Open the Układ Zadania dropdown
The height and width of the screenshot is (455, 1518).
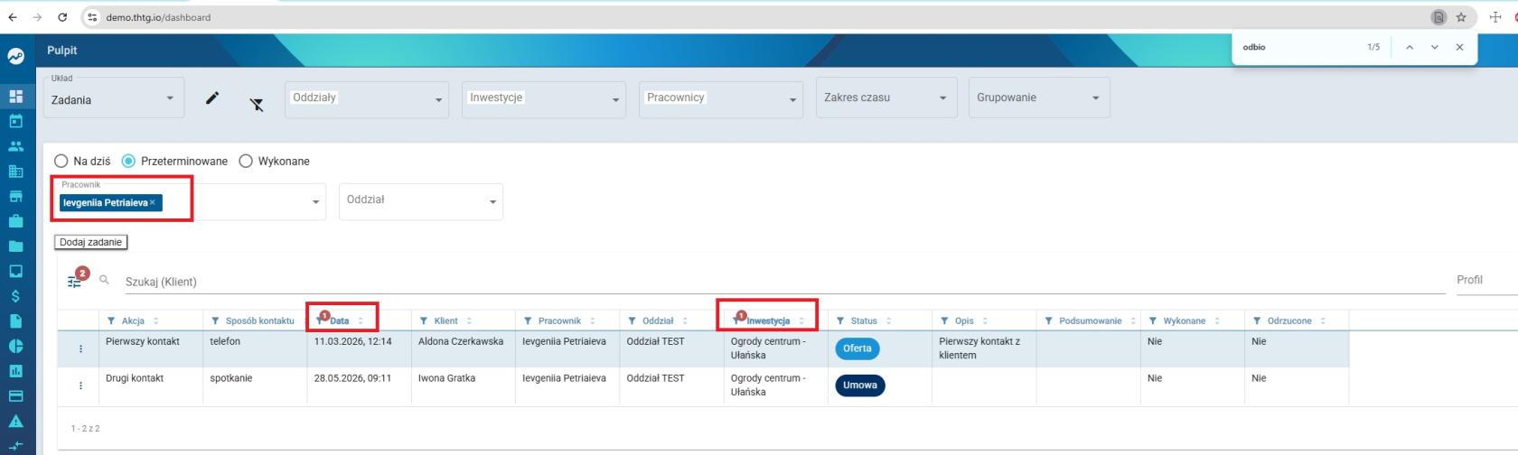114,97
